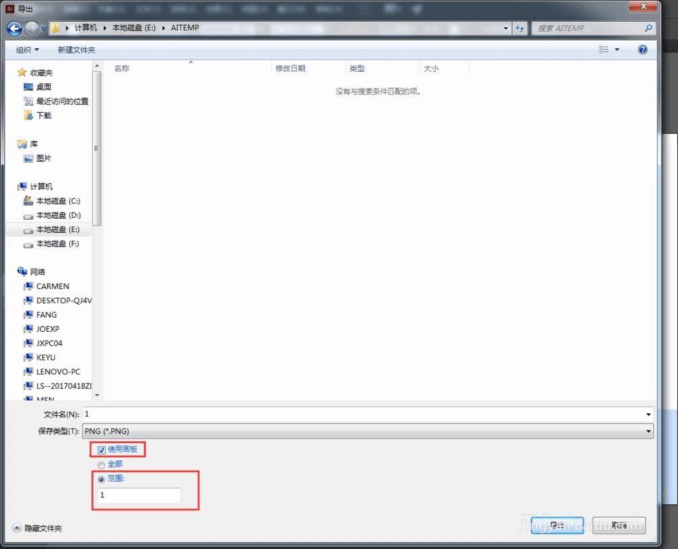This screenshot has width=678, height=549.
Task: Click the 取消 button
Action: pos(619,525)
